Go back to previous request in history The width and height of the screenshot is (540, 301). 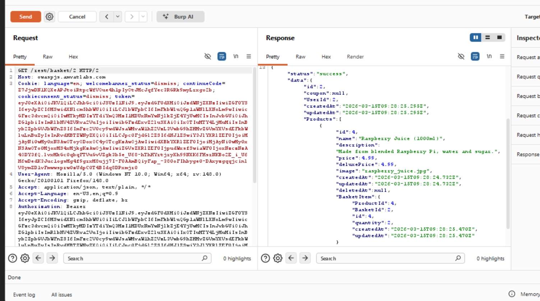click(x=107, y=17)
